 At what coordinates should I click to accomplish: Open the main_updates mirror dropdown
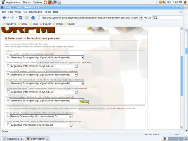point(47,100)
